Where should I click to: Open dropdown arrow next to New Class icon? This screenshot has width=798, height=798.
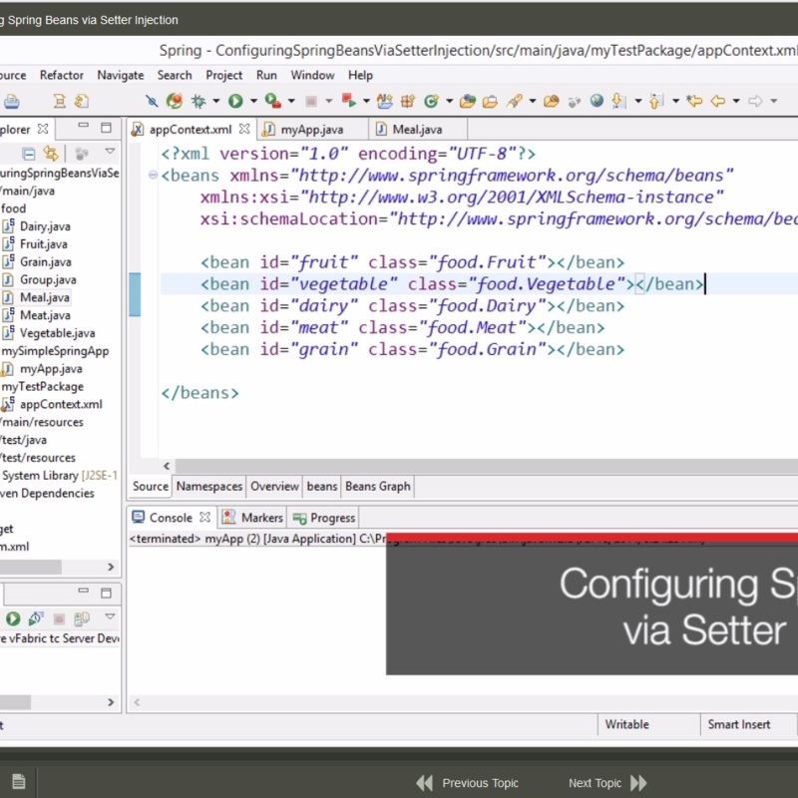click(449, 101)
